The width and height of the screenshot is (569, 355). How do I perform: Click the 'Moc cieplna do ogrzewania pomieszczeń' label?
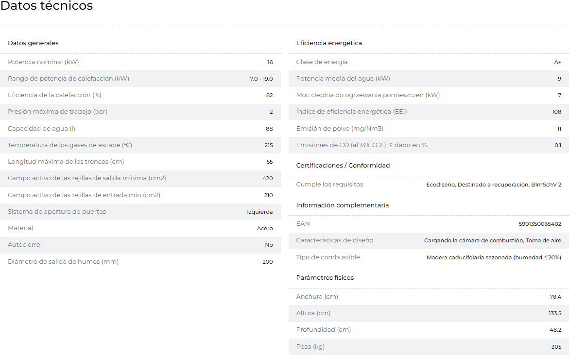pos(368,95)
